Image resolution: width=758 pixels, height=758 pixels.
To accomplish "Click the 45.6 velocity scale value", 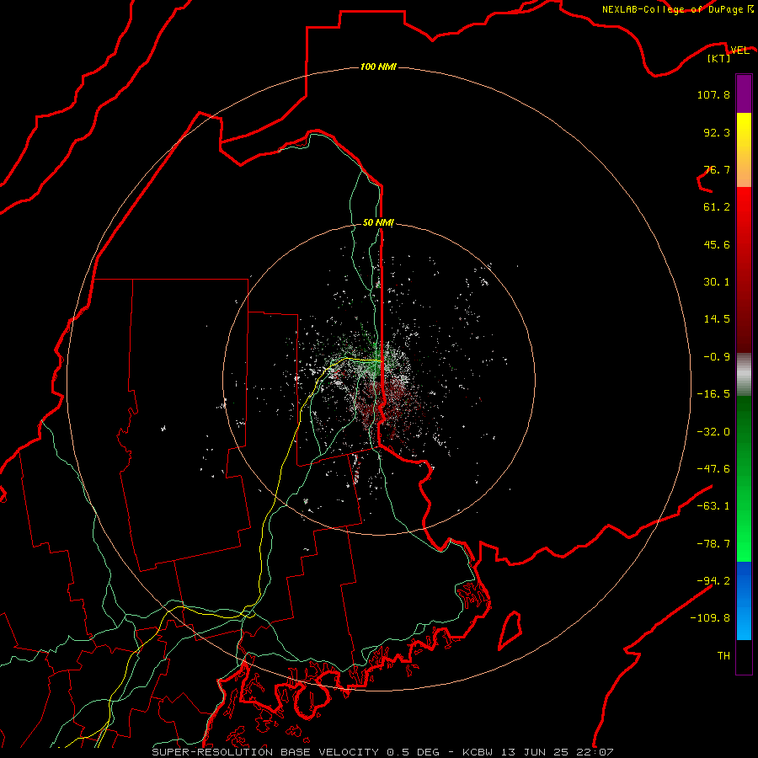I will coord(717,244).
